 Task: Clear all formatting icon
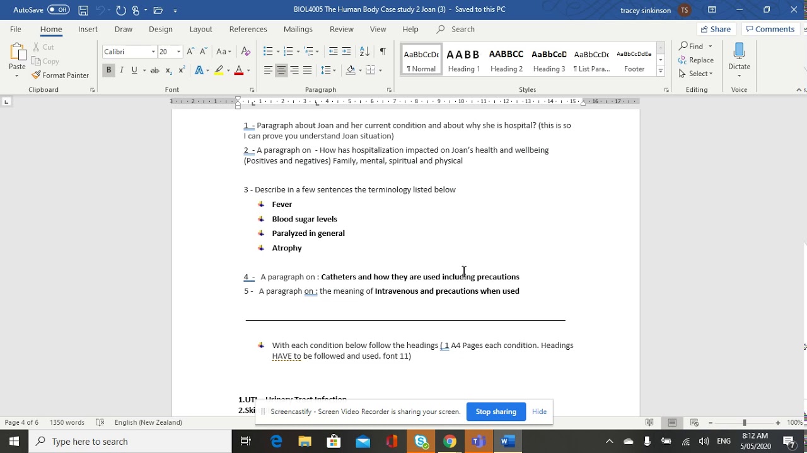246,52
